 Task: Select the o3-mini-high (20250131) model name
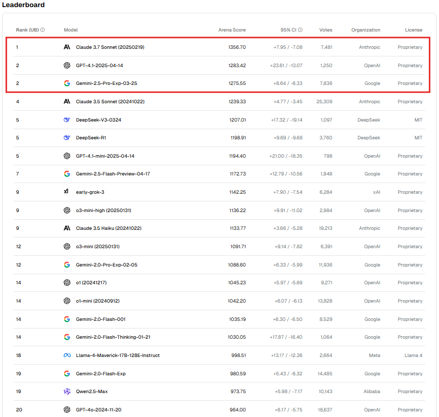pyautogui.click(x=103, y=211)
